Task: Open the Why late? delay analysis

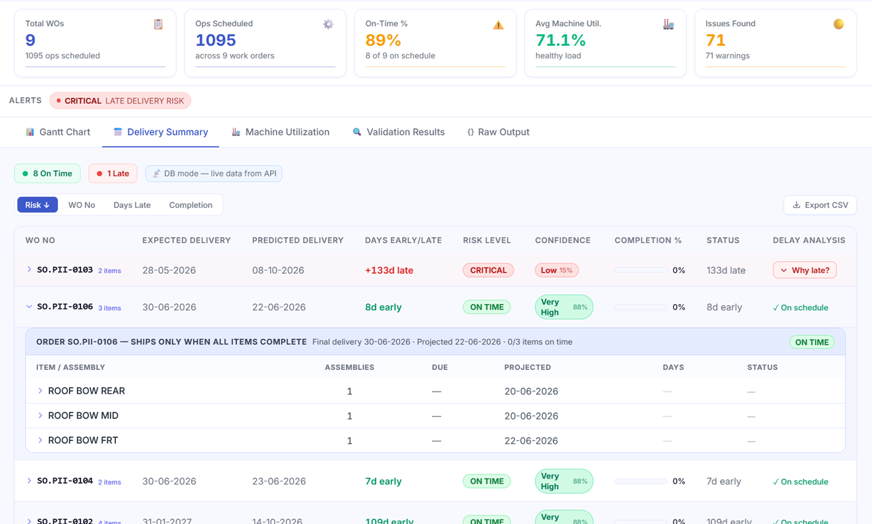Action: click(805, 270)
